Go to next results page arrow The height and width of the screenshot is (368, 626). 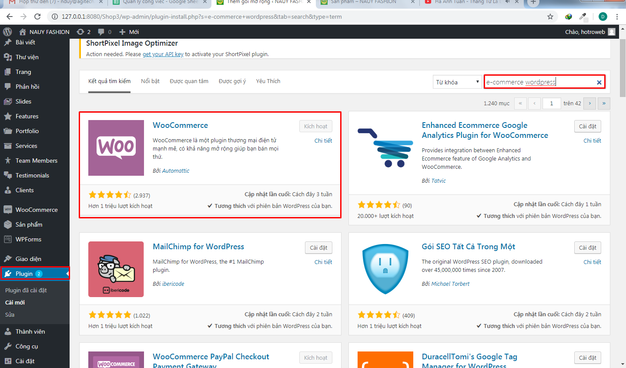(x=589, y=103)
